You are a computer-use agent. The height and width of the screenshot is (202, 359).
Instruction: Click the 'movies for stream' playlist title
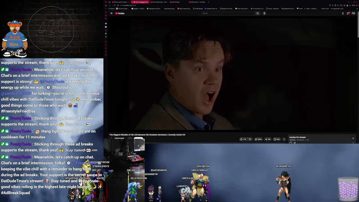point(297,137)
